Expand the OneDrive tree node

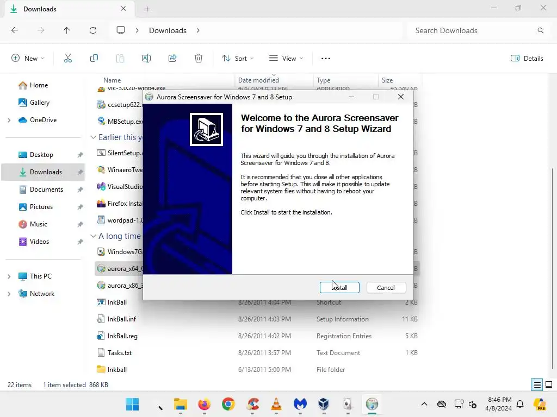[9, 120]
